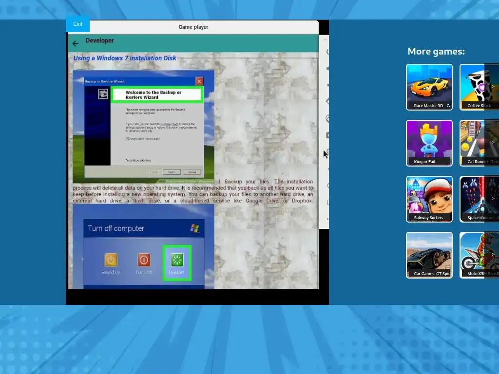Click next arrow on Space shooter row
499x374 pixels.
(x=493, y=199)
